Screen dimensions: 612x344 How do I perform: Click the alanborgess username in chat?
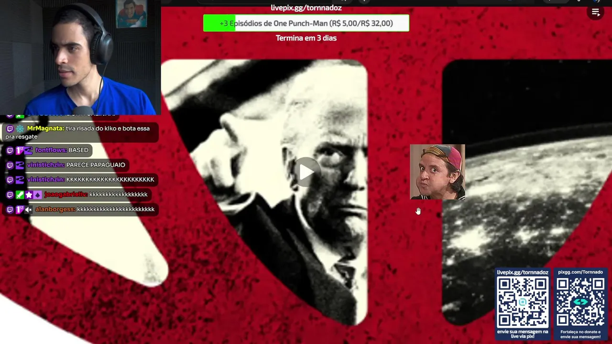[55, 209]
